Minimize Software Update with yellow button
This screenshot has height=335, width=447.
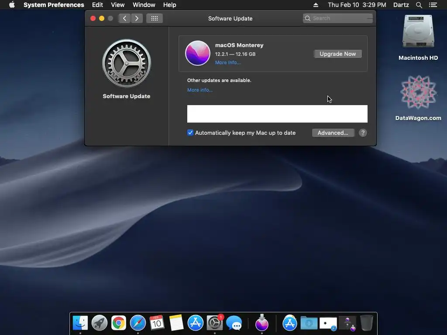coord(101,18)
